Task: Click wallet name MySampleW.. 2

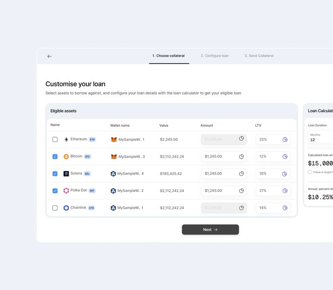Action: pyautogui.click(x=130, y=191)
